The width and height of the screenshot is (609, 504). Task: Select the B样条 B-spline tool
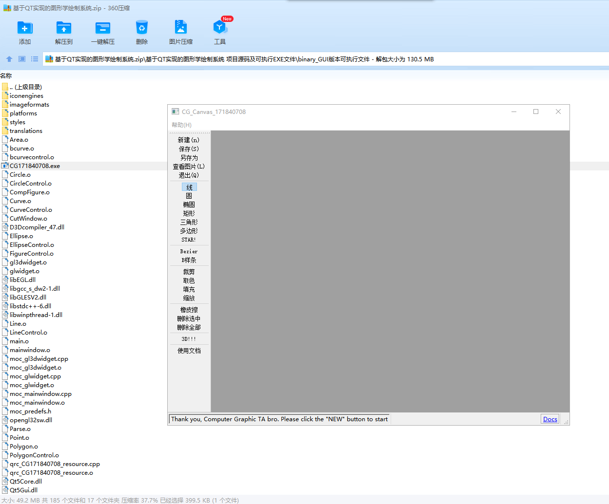pyautogui.click(x=189, y=260)
